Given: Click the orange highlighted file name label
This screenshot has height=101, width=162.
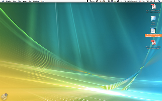Looking at the screenshot, I should (x=153, y=36).
